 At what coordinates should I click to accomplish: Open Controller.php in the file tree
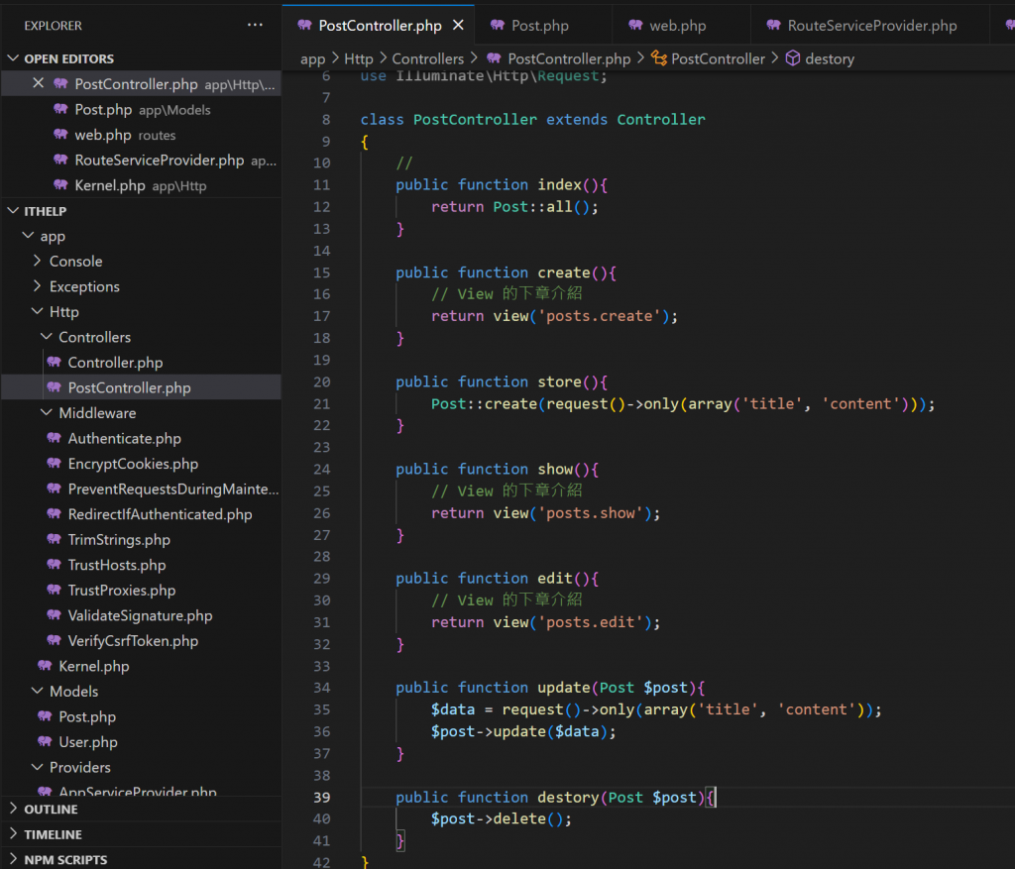[x=141, y=363]
